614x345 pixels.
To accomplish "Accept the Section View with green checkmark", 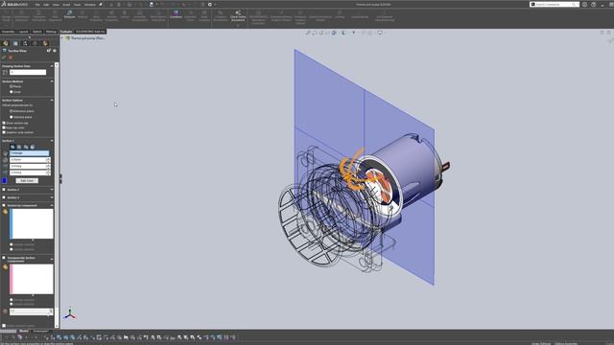I will 4,57.
